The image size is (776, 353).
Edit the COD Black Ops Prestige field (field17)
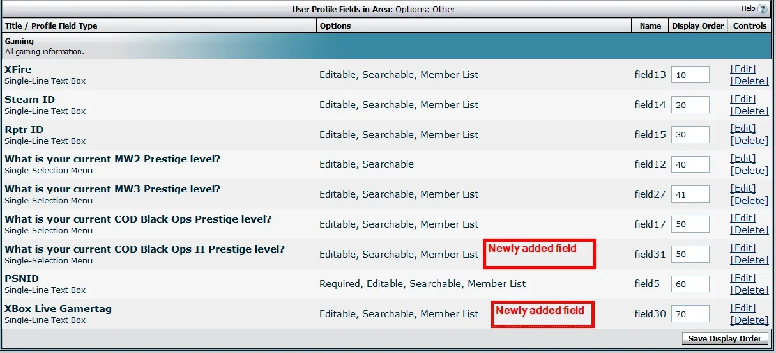pos(743,218)
